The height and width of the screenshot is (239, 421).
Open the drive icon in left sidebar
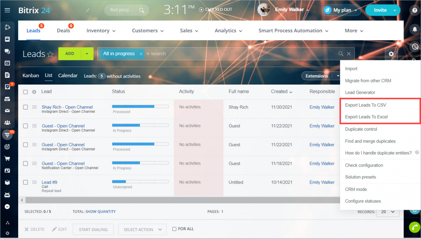click(7, 99)
